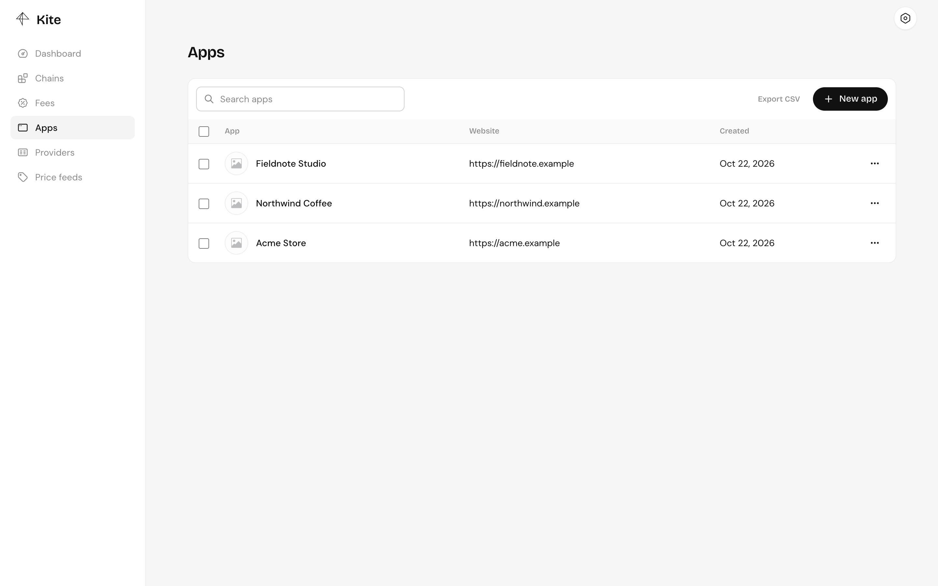Click Northwind Coffee image placeholder icon

(236, 203)
